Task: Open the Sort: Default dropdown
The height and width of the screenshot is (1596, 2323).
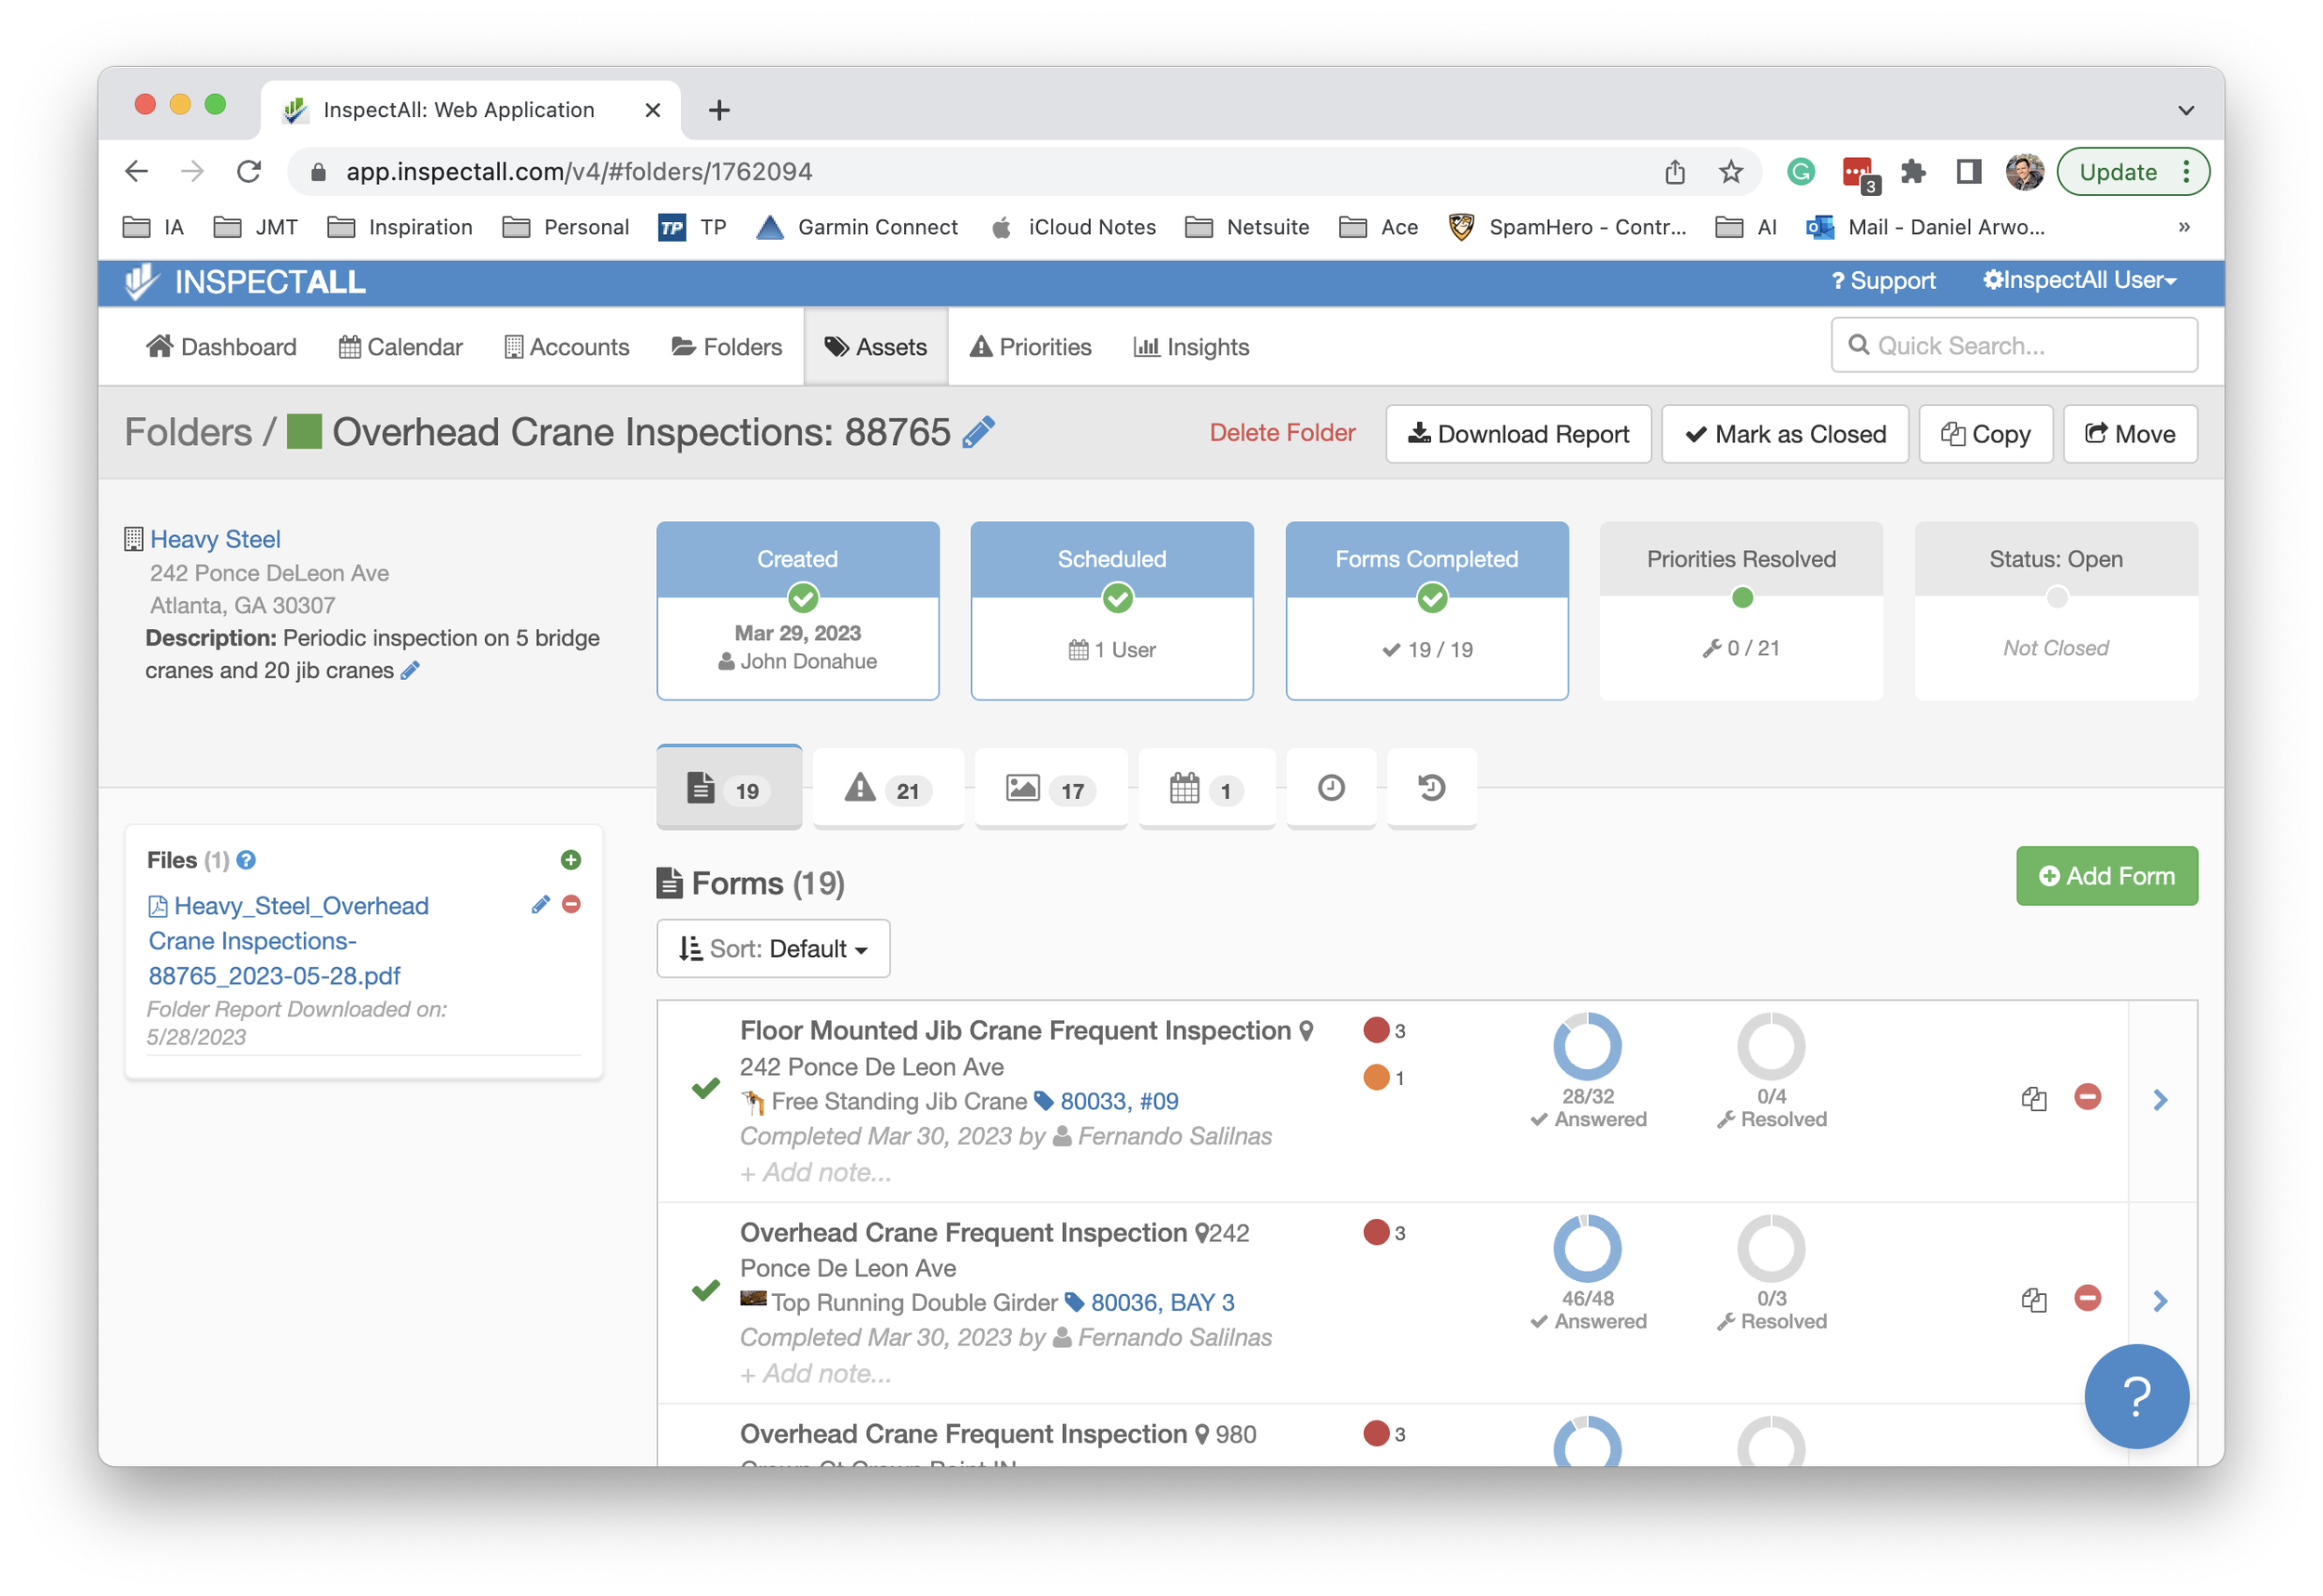Action: pyautogui.click(x=773, y=948)
